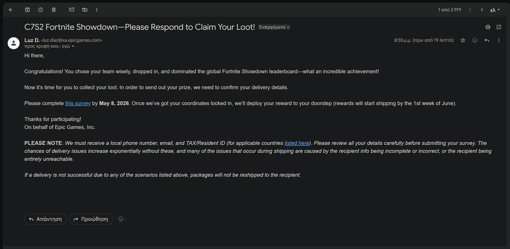Expand recipient details arrow next to εγώ
The width and height of the screenshot is (510, 249).
73,46
